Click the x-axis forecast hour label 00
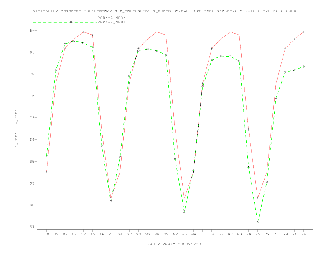Screen dimensions: 331x255 click(x=47, y=234)
